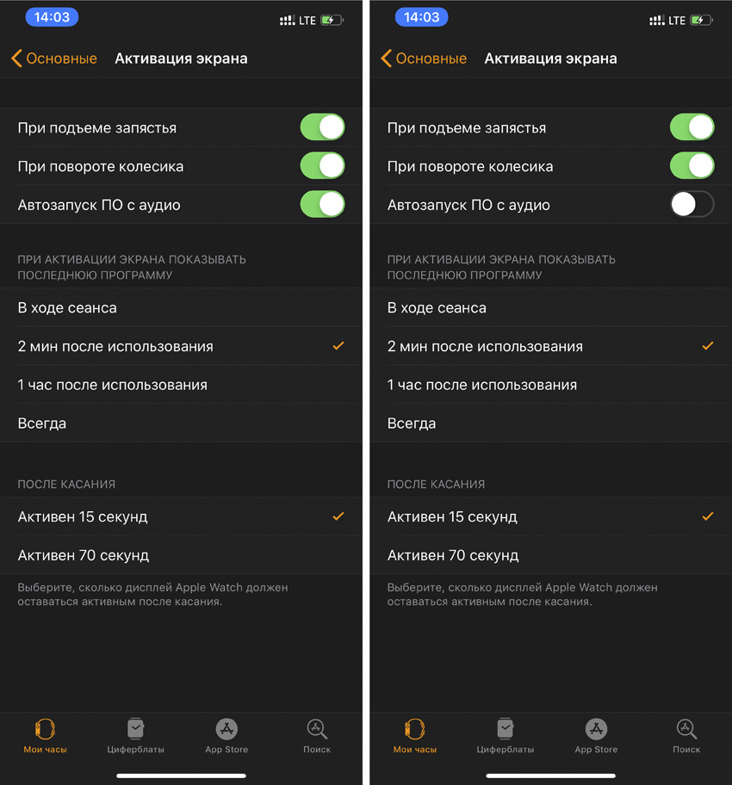Disable 'При подъеме запястья' toggle in the left screen

click(x=323, y=127)
